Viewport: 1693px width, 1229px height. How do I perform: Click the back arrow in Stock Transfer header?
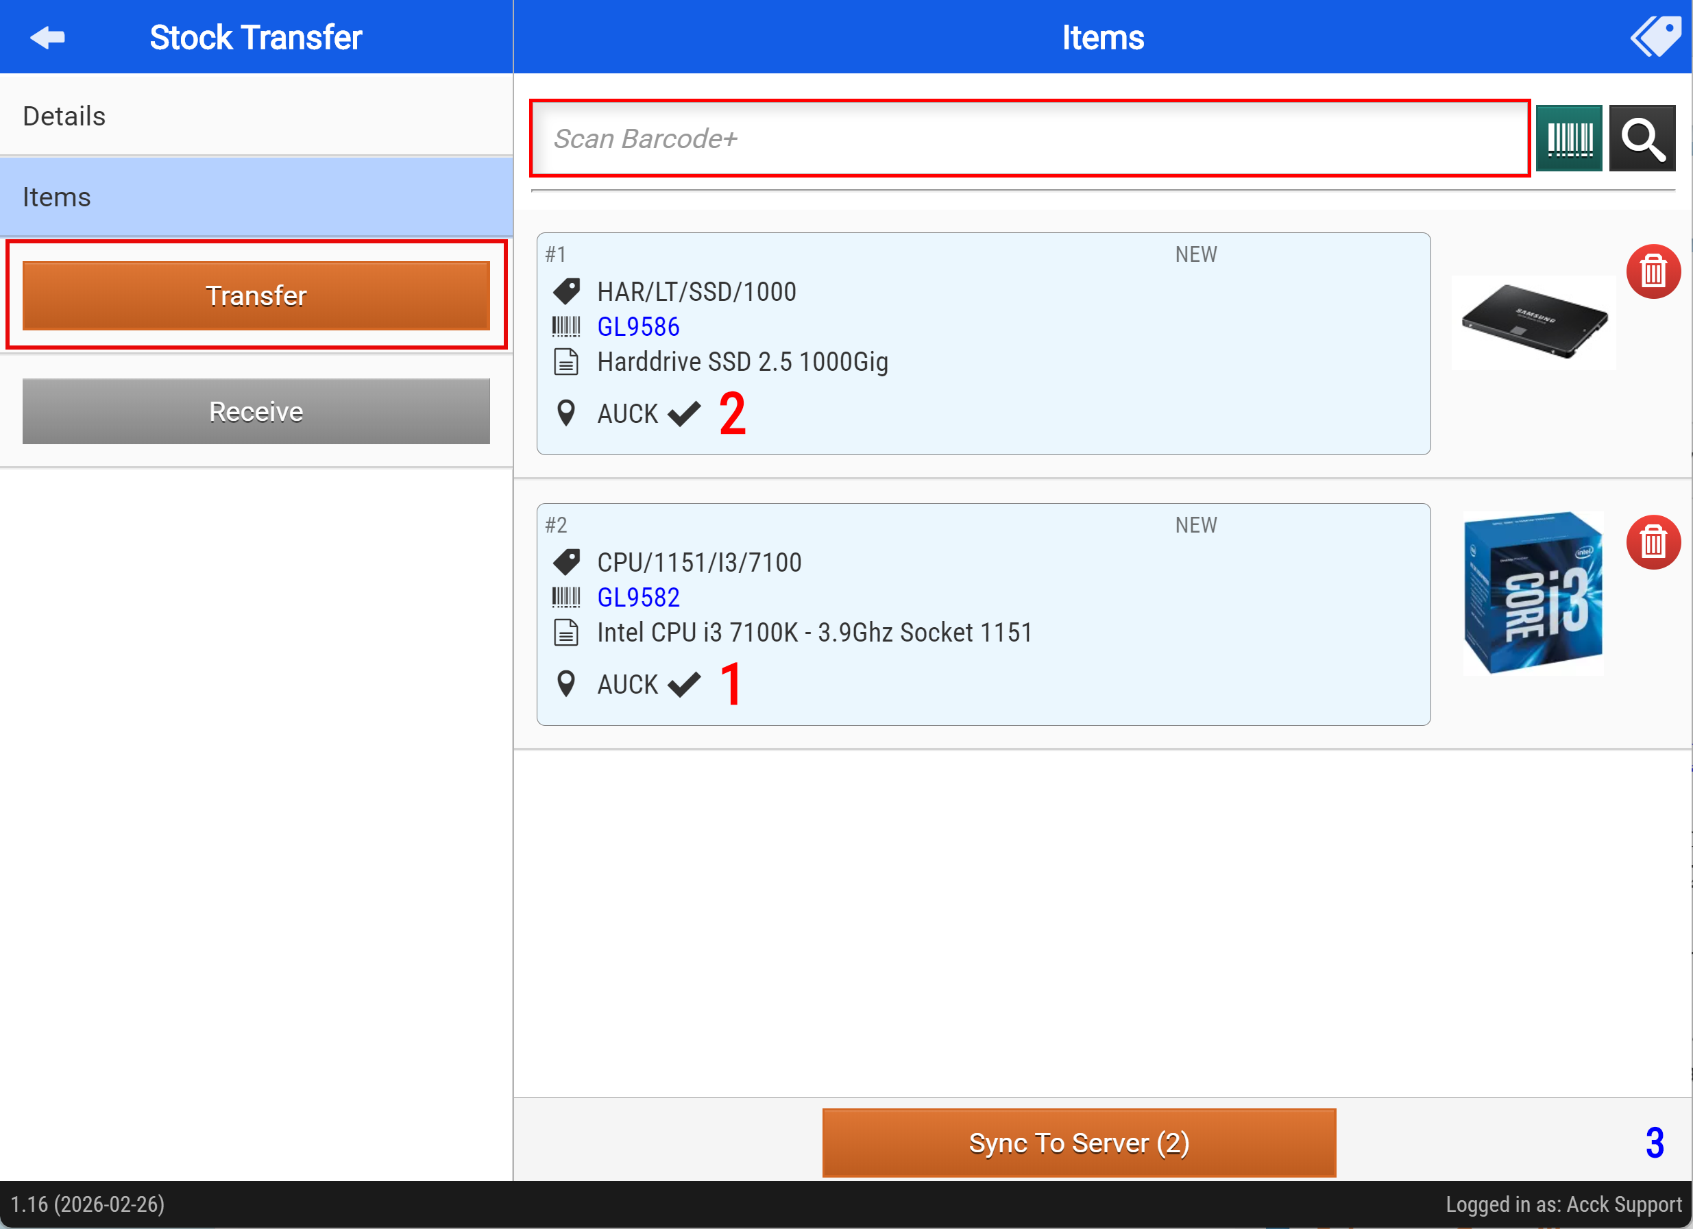48,37
